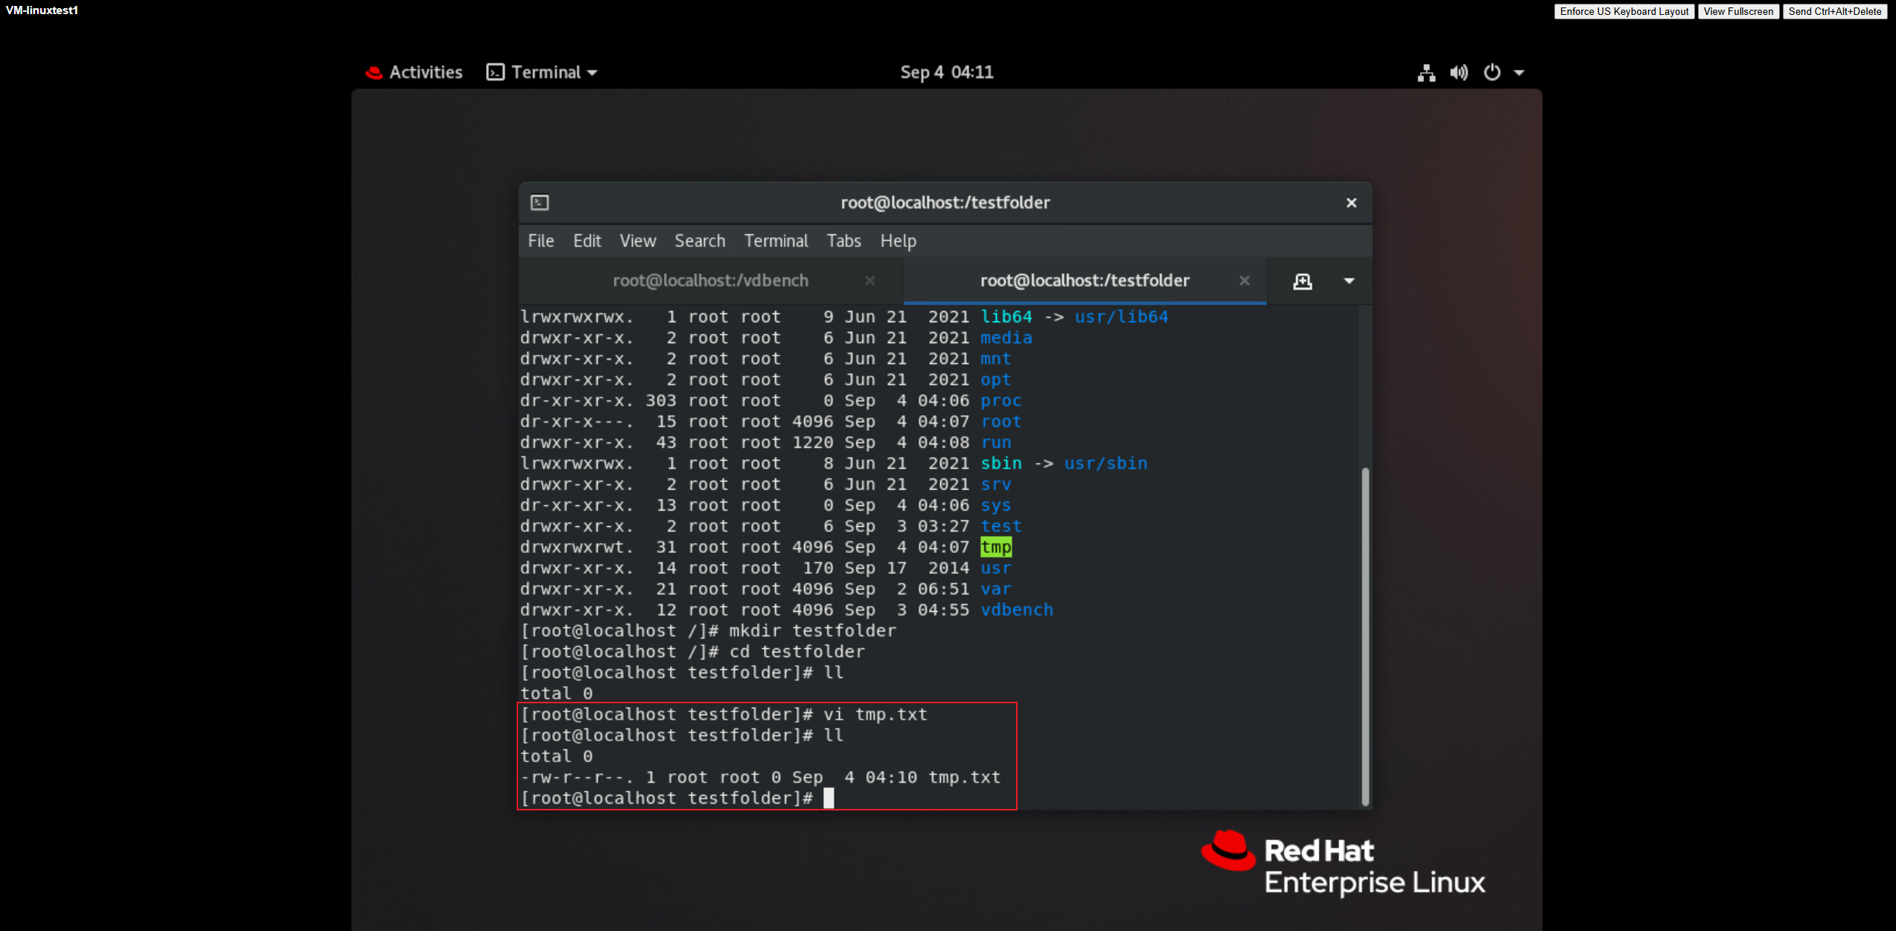
Task: Click the terminal vertical scrollbar
Action: pyautogui.click(x=1364, y=636)
